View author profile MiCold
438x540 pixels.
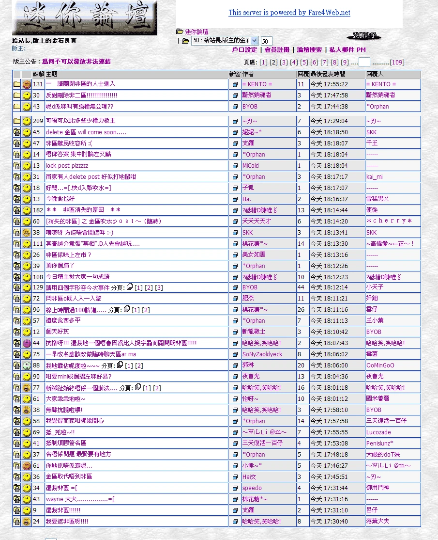pos(250,166)
